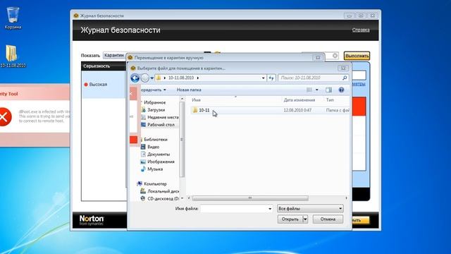Sort by the Тип column header
Viewport: 451px width, 254px height.
point(330,100)
